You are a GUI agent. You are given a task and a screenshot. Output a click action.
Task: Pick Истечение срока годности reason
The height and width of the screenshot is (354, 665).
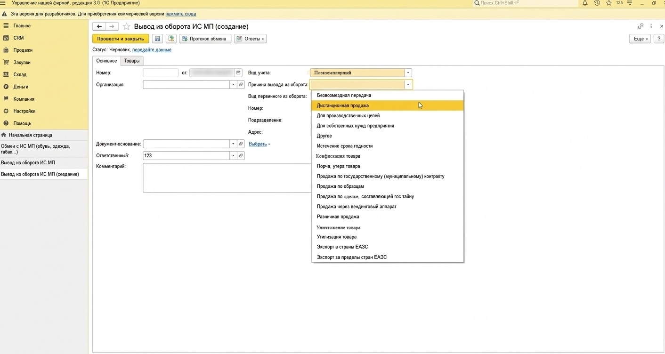388,146
